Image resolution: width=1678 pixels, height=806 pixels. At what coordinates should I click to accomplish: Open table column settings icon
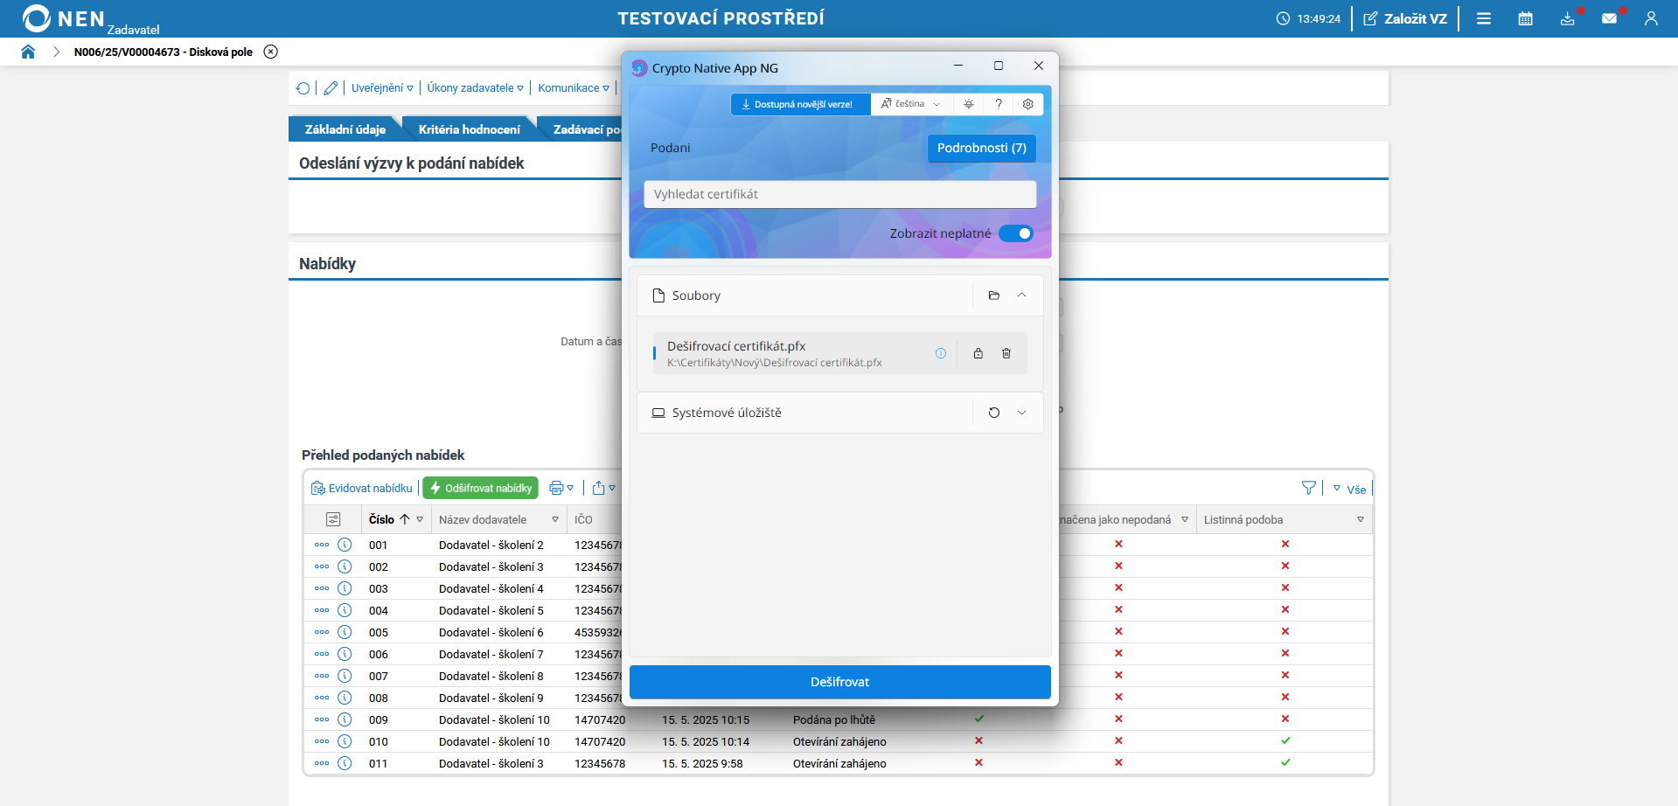click(x=333, y=519)
